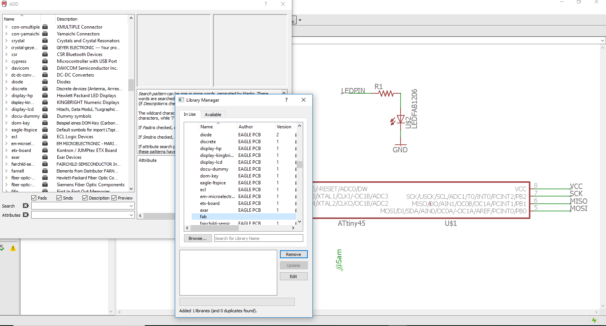Toggle the Preview checkbox
This screenshot has height=326, width=606.
[114, 198]
